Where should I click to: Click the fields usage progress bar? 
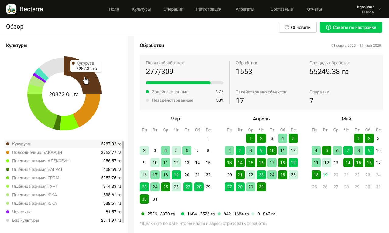[x=184, y=83]
